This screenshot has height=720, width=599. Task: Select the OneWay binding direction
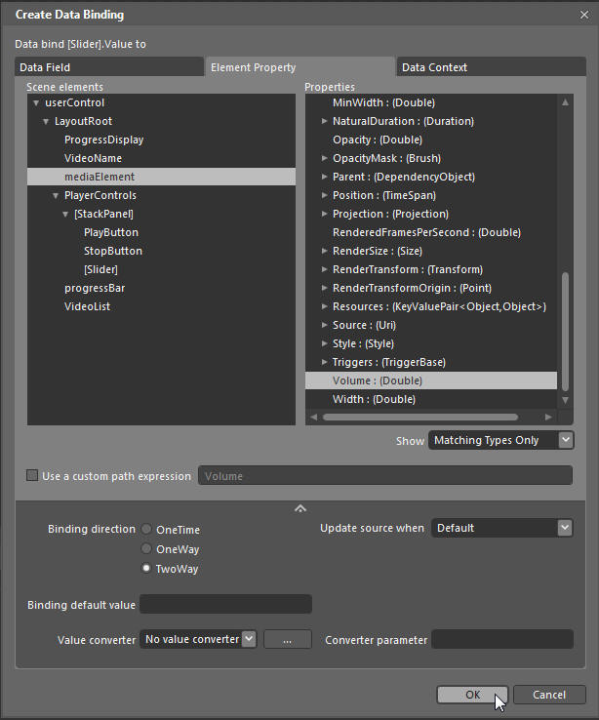(146, 548)
